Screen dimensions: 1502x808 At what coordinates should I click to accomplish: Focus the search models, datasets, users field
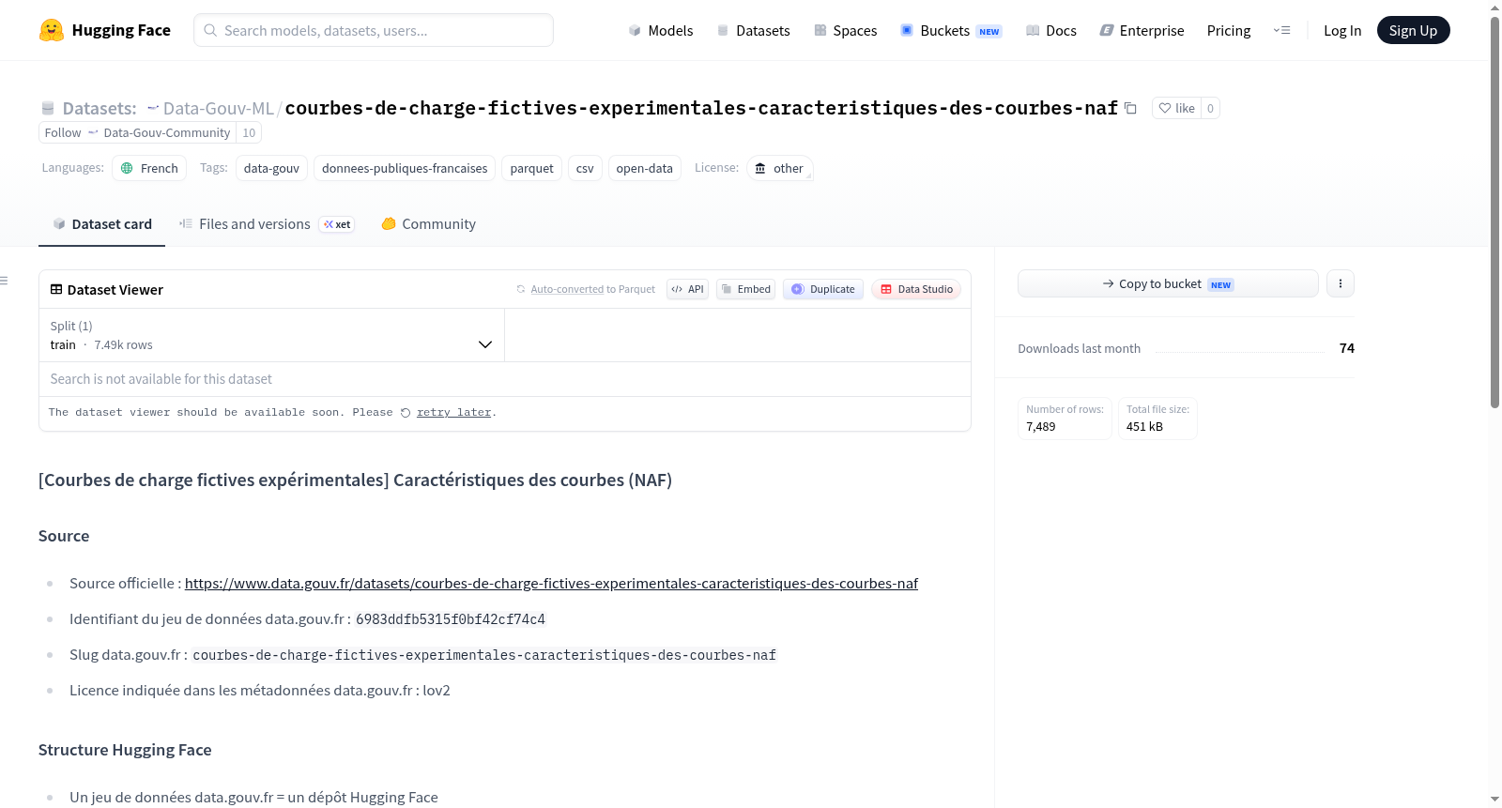click(x=374, y=30)
